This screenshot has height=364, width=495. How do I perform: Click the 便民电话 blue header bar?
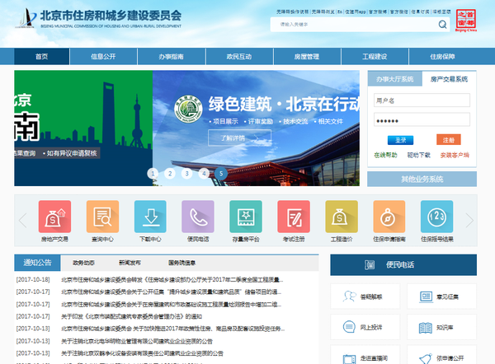pos(403,264)
